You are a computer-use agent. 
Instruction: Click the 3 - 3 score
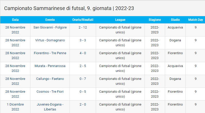pos(83,40)
